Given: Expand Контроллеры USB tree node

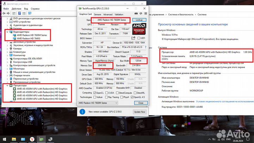Looking at the screenshot, I should pyautogui.click(x=7, y=62).
